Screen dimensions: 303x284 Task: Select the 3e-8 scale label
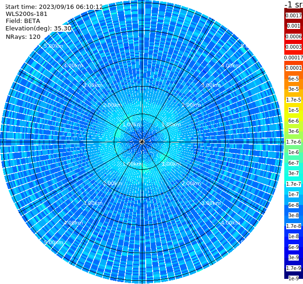[294, 215]
